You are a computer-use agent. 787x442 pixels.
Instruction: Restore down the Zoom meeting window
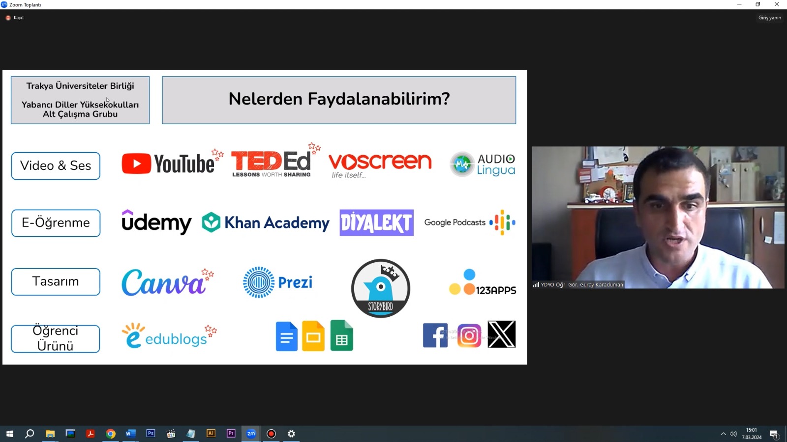tap(758, 4)
